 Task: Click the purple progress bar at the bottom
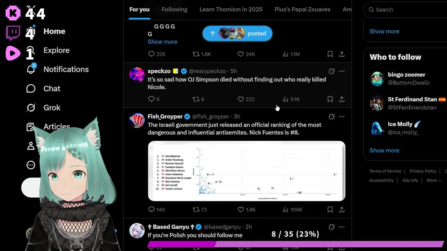pos(296,244)
